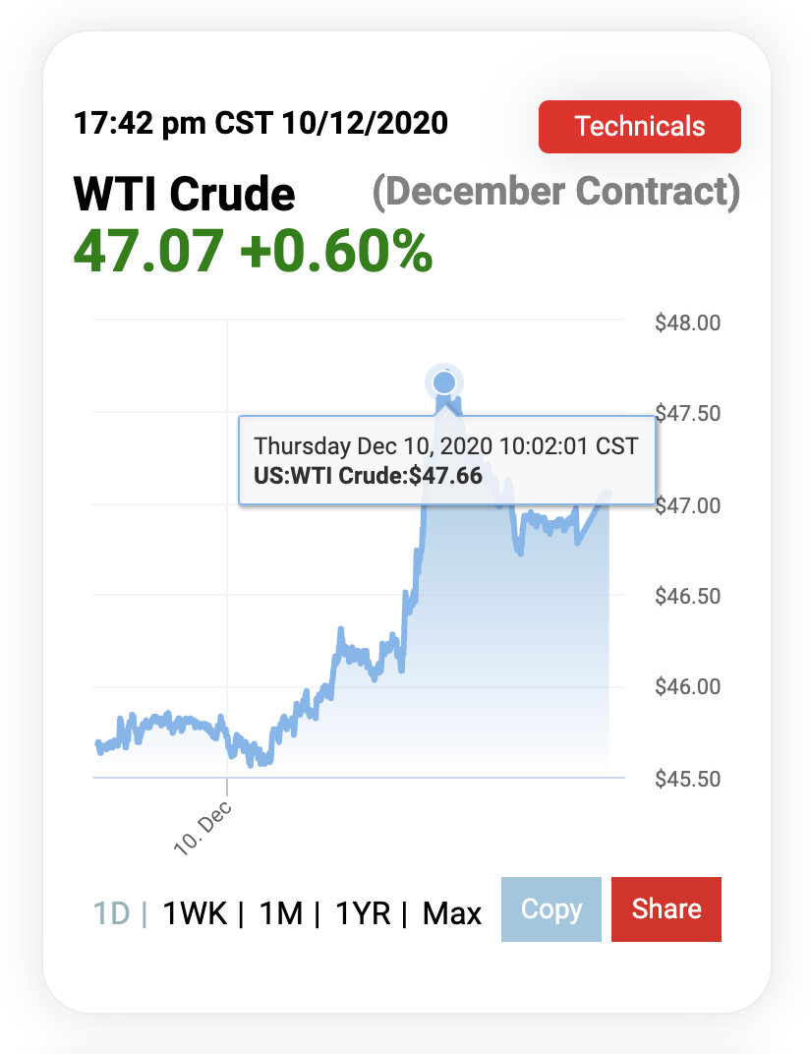Screen dimensions: 810x1054
Task: Click the highlighted data point marker on chart
Action: coord(444,382)
